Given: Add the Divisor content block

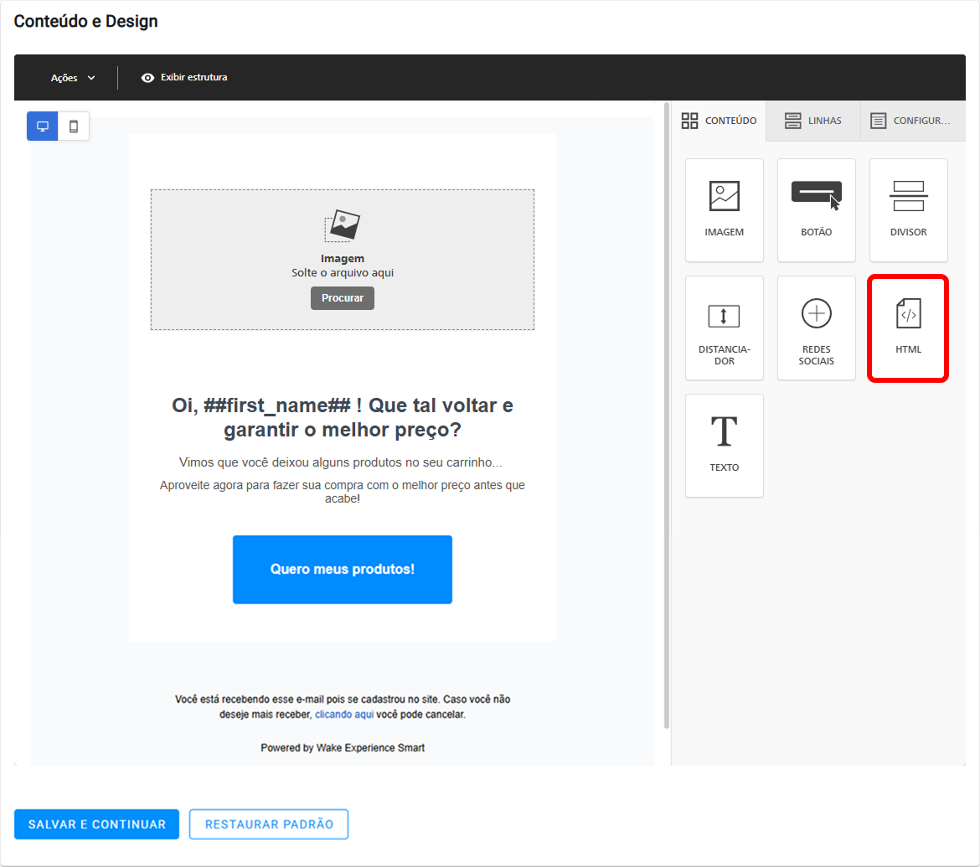Looking at the screenshot, I should (908, 210).
